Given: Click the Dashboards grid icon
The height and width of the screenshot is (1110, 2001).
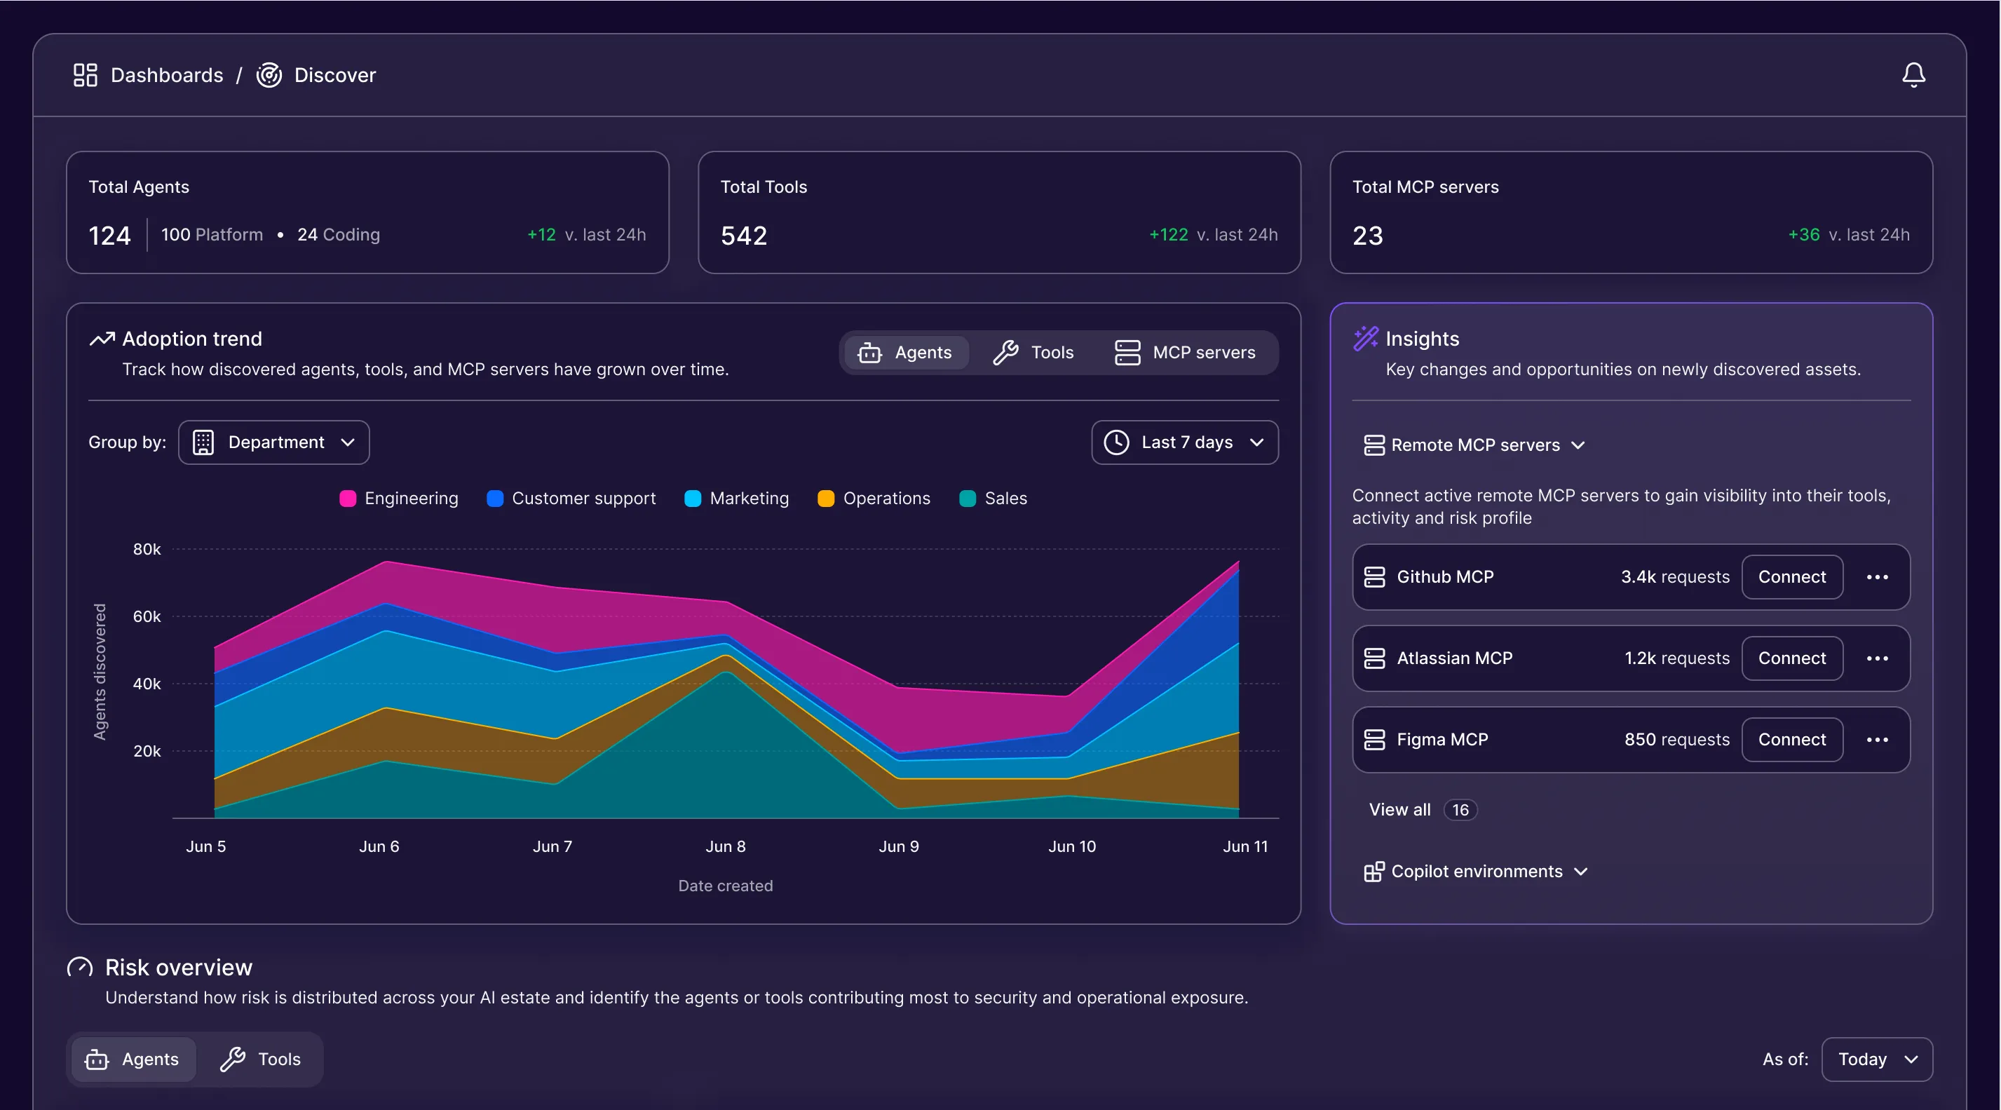Looking at the screenshot, I should pyautogui.click(x=85, y=74).
